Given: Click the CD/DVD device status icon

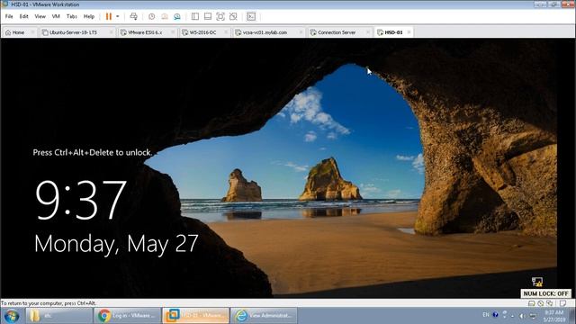Looking at the screenshot, I should coord(540,303).
